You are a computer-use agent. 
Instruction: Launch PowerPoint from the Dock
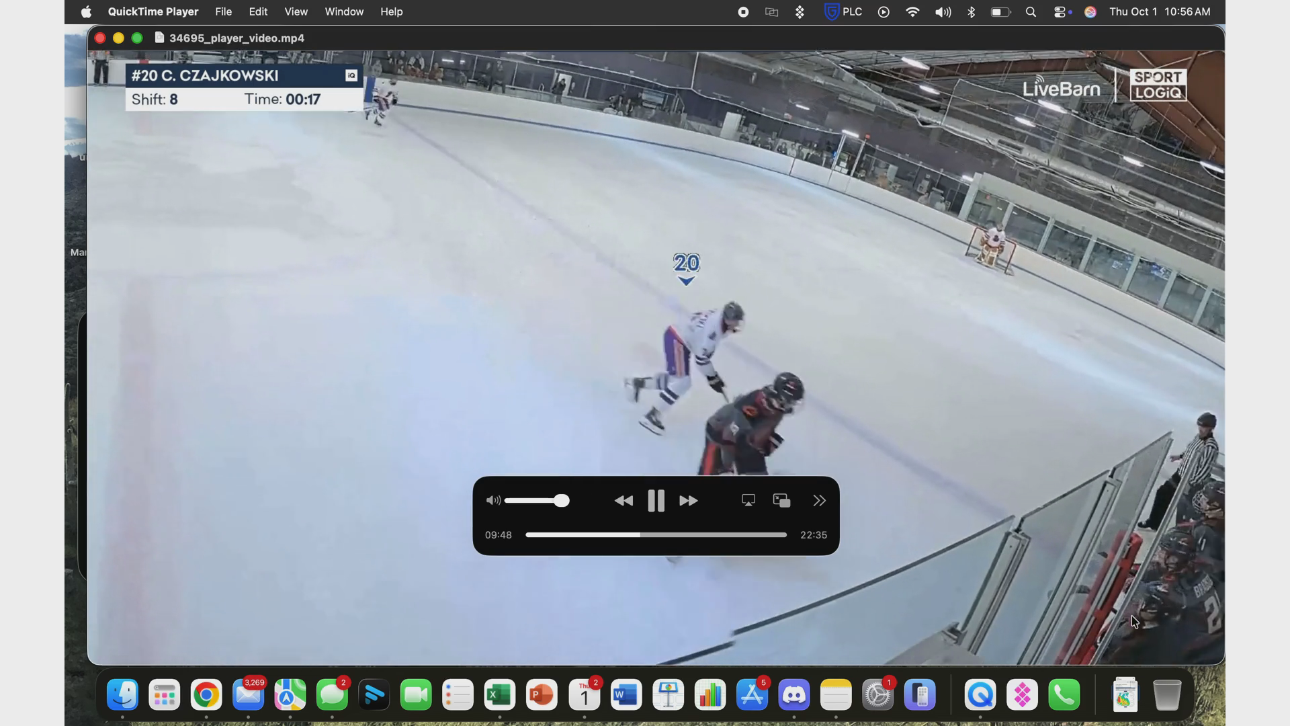pos(542,695)
